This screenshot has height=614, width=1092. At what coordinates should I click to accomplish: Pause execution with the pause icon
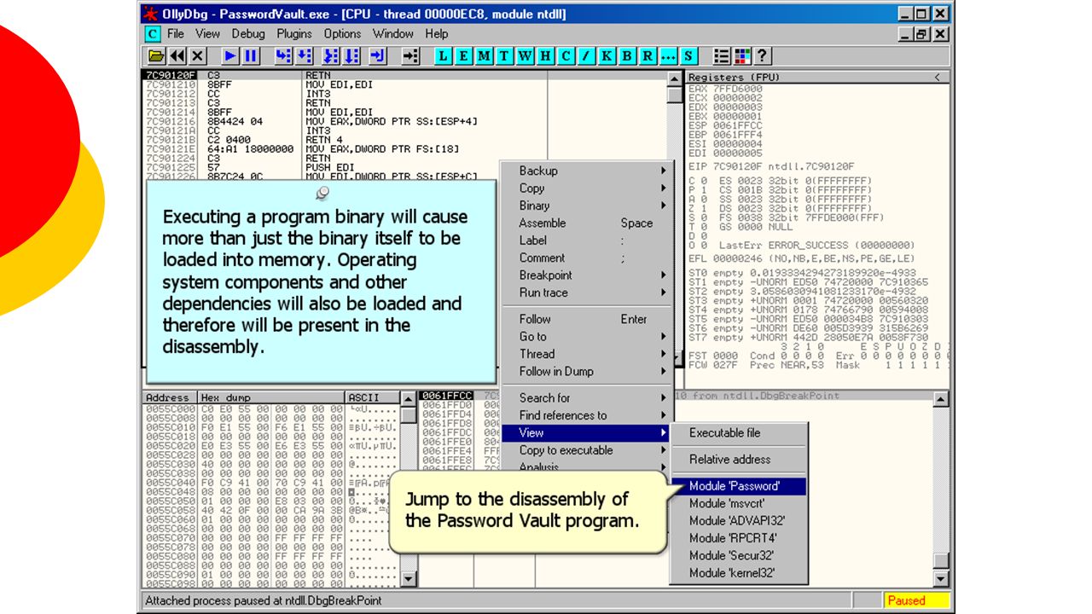coord(251,55)
